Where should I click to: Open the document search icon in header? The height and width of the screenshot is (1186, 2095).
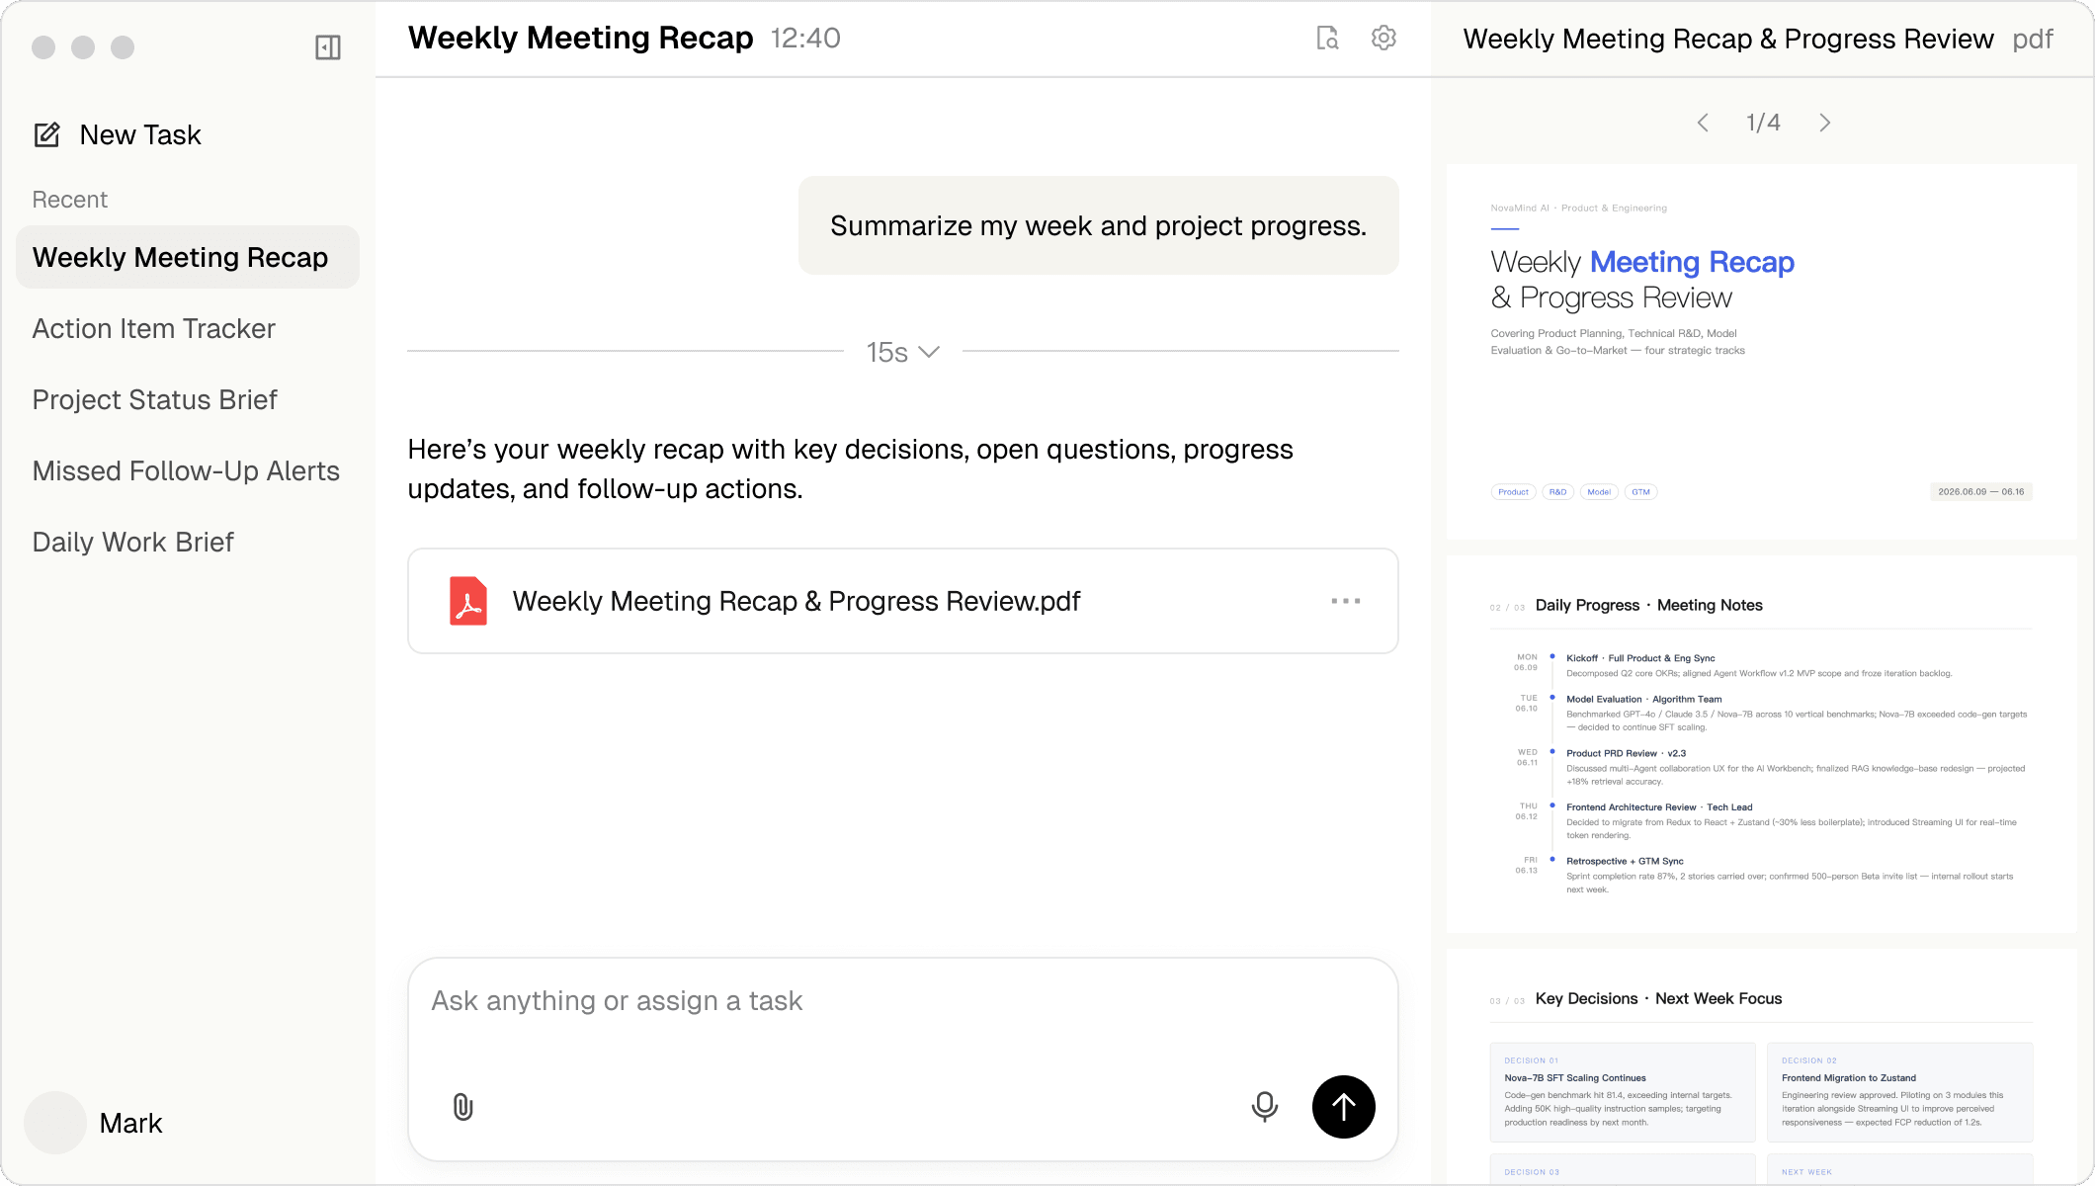[x=1327, y=38]
